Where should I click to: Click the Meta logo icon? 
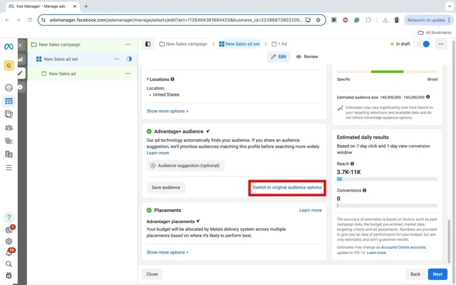[9, 46]
